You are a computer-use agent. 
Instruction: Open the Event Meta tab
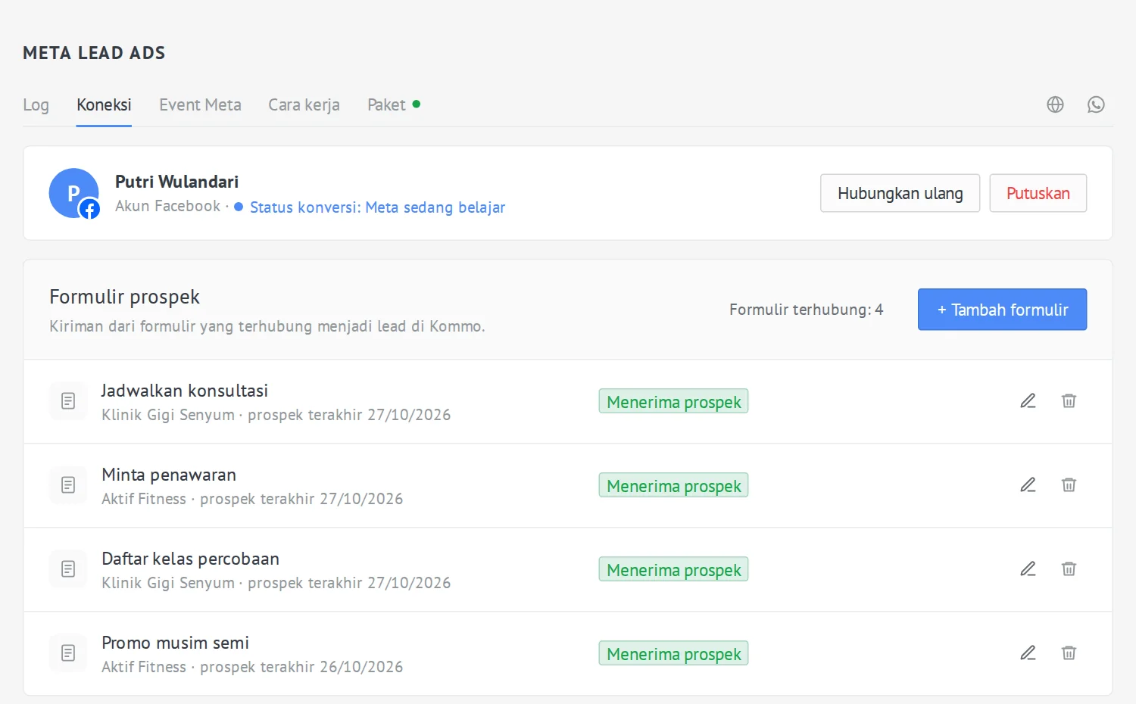coord(200,104)
